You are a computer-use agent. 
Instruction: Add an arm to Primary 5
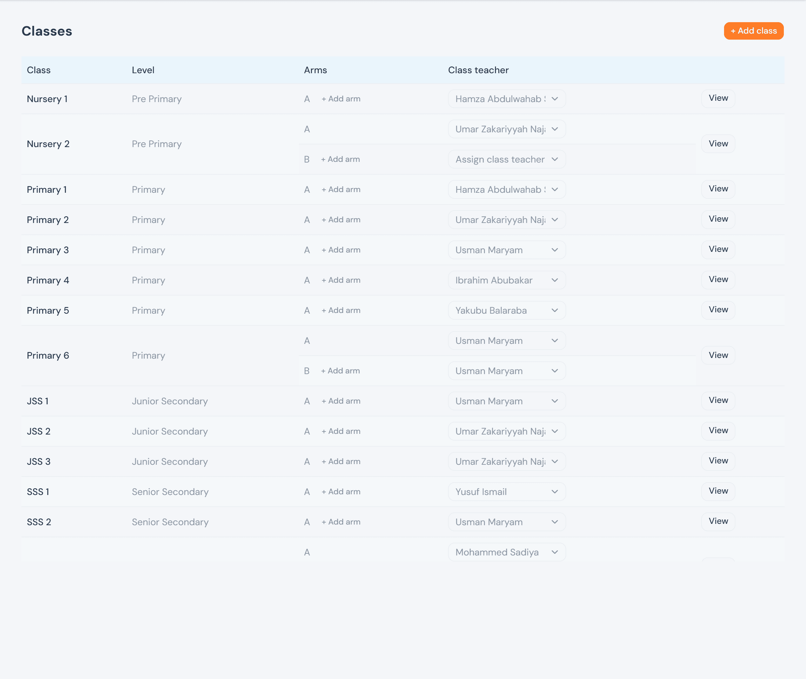pos(341,310)
